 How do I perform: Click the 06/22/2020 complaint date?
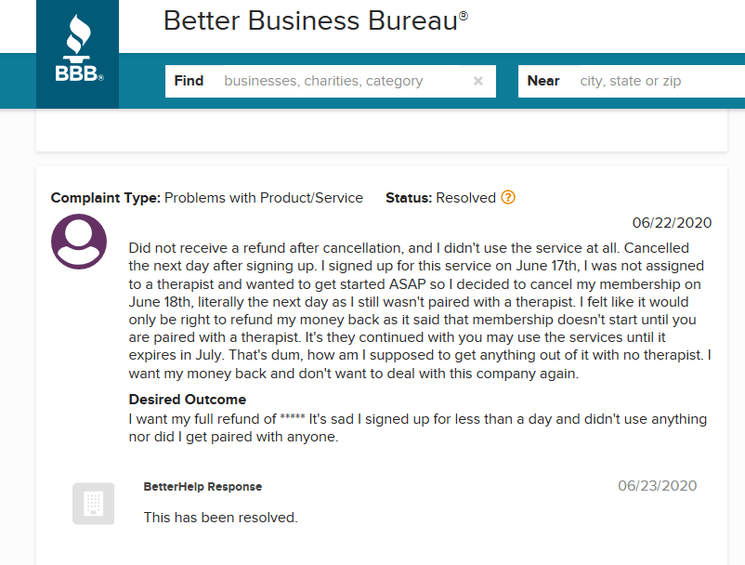coord(672,223)
